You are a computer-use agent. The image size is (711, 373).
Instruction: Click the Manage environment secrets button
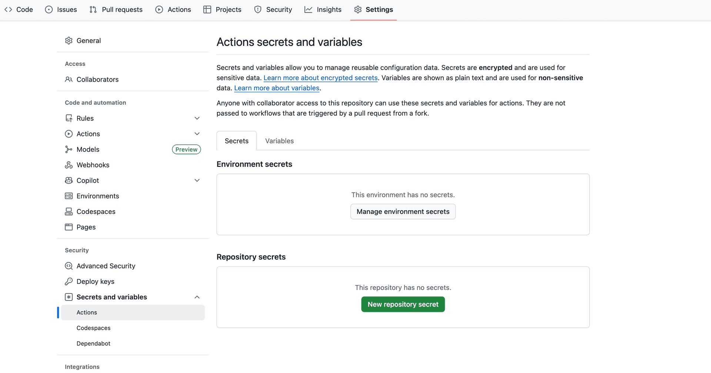(403, 211)
